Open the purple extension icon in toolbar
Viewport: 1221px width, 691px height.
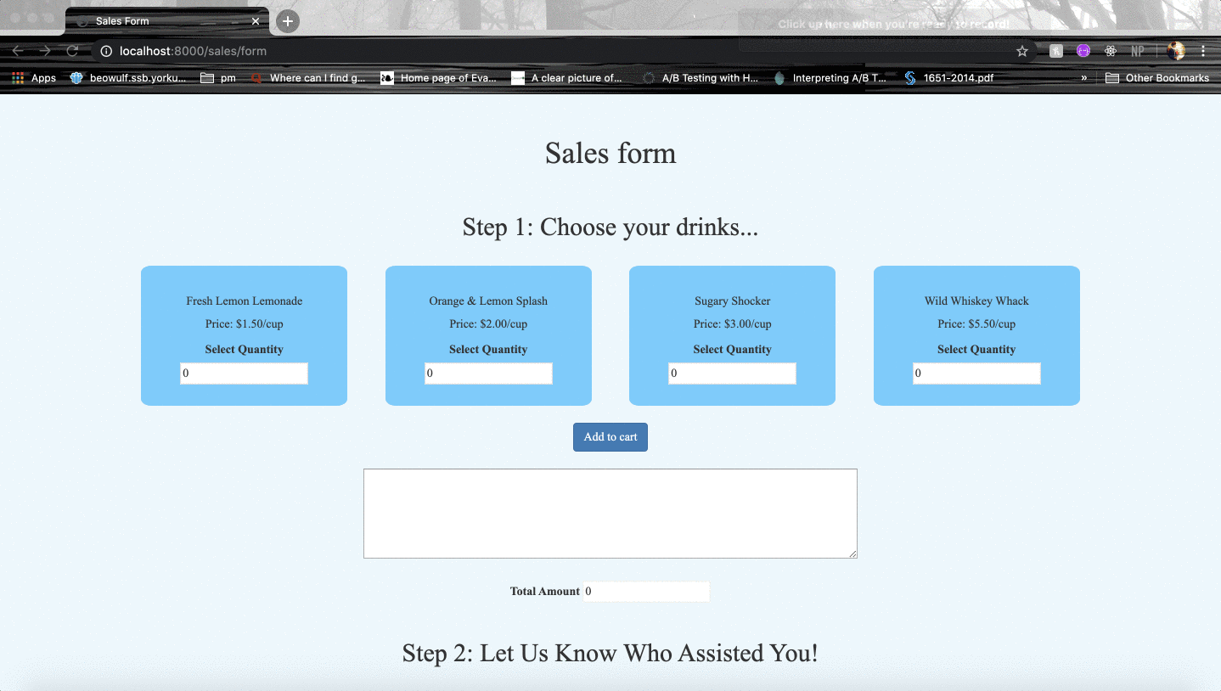(1083, 51)
